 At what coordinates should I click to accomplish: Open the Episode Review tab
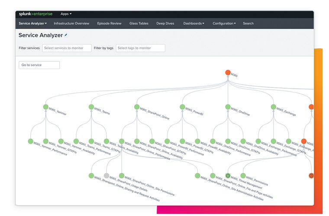click(109, 23)
